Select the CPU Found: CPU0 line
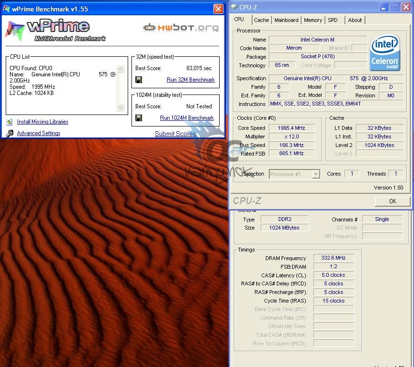Image resolution: width=414 pixels, height=367 pixels. coord(31,68)
